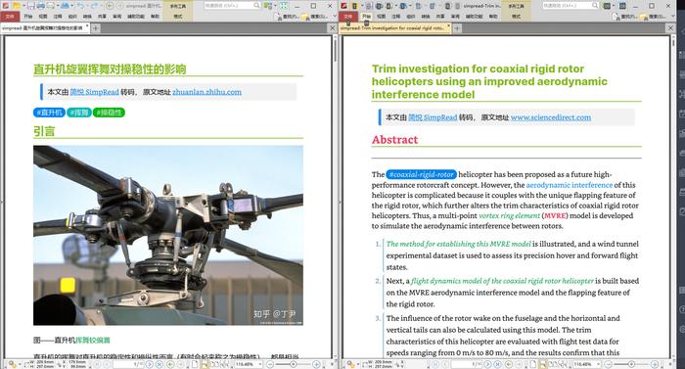Click the zoom slider in left status bar
This screenshot has height=369, width=685.
coord(294,364)
